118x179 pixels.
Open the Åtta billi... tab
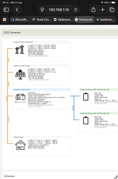(x=20, y=20)
